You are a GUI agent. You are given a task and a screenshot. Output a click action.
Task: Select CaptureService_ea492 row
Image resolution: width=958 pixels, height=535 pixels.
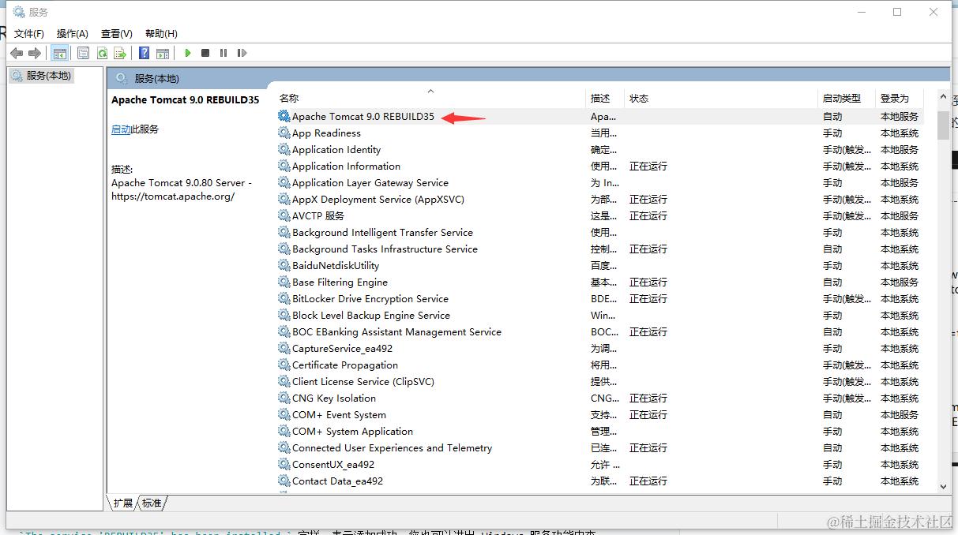(599, 348)
